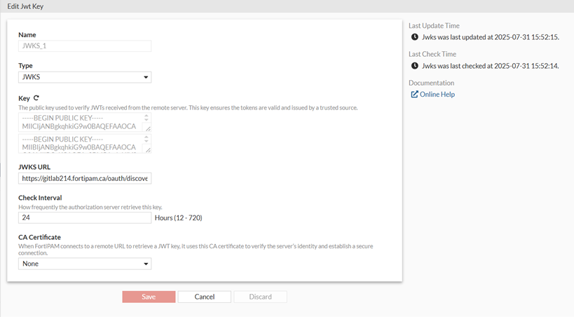Click the Discard button
Image resolution: width=574 pixels, height=317 pixels.
click(260, 297)
